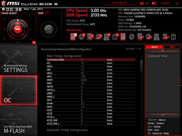Select the legacy USB key boot icon
Image resolution: width=182 pixels, height=136 pixels.
157,37
